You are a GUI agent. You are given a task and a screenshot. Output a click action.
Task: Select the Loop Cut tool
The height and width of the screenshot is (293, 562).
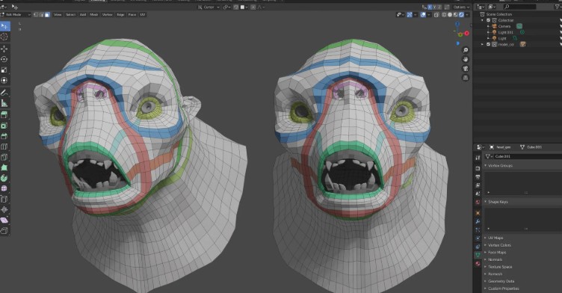point(4,146)
